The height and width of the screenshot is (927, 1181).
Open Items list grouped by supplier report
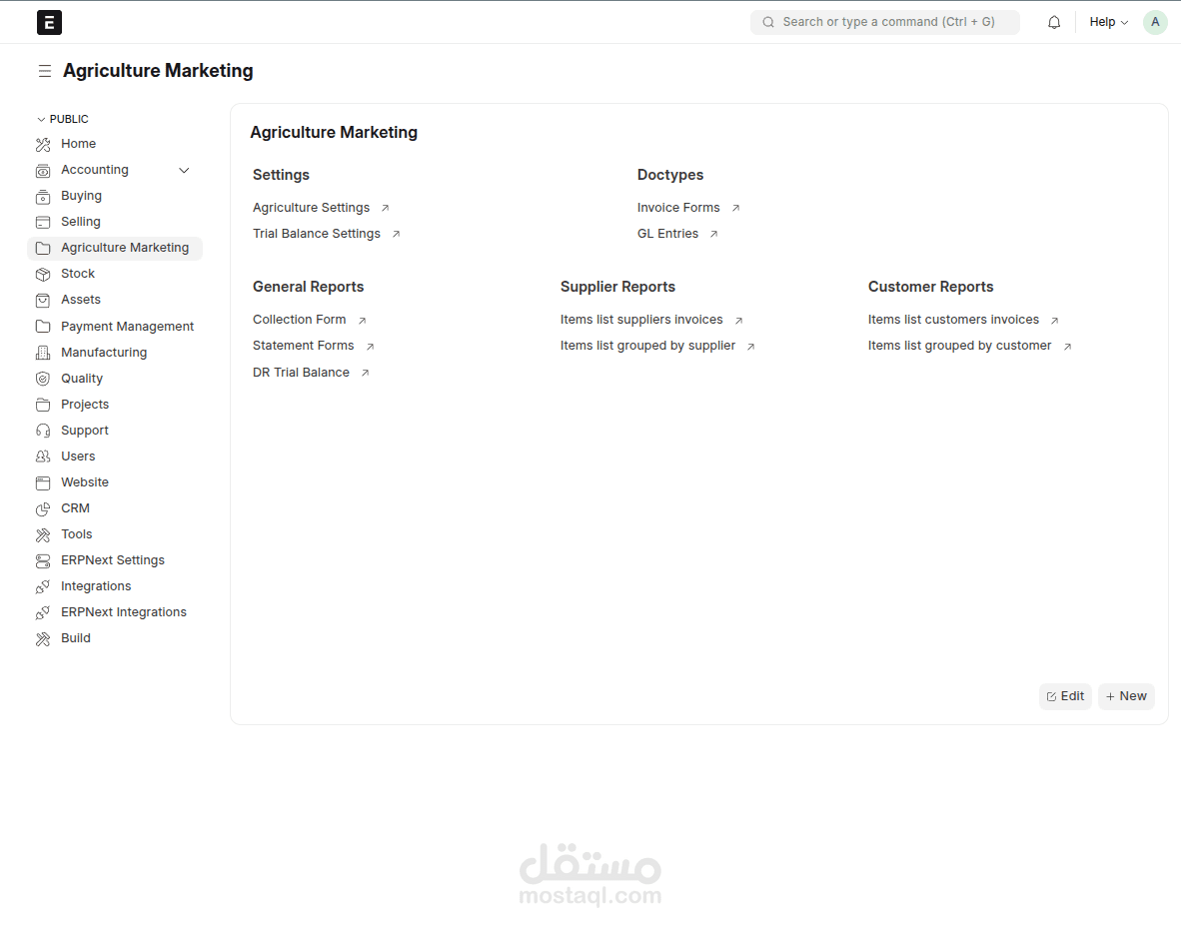click(647, 345)
